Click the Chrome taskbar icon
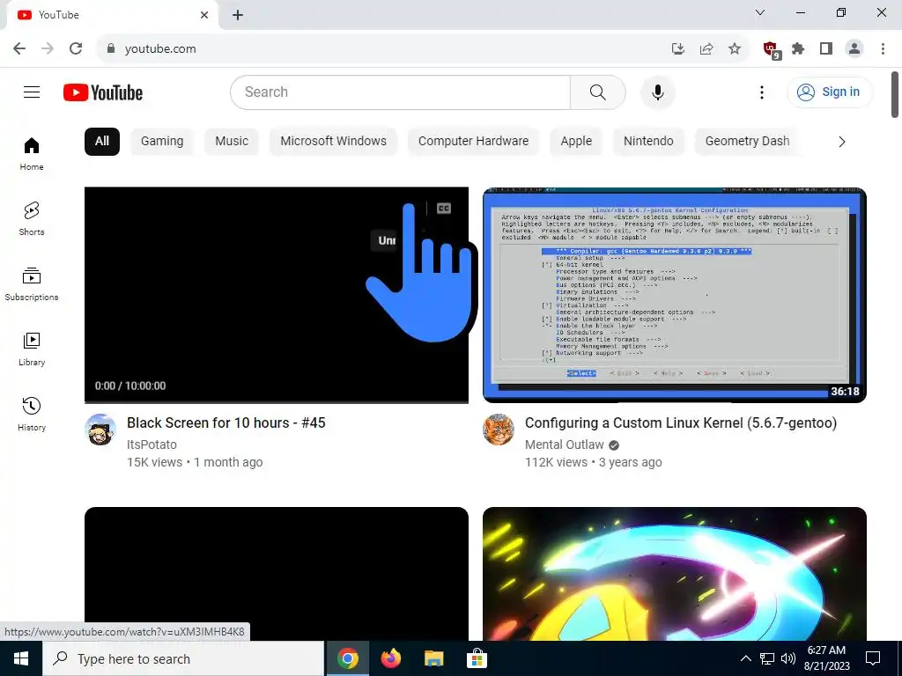The height and width of the screenshot is (676, 902). (347, 658)
